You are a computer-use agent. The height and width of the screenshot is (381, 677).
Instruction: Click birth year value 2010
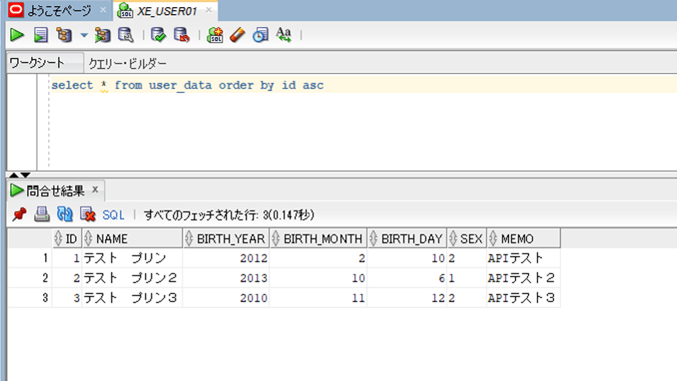pos(254,298)
